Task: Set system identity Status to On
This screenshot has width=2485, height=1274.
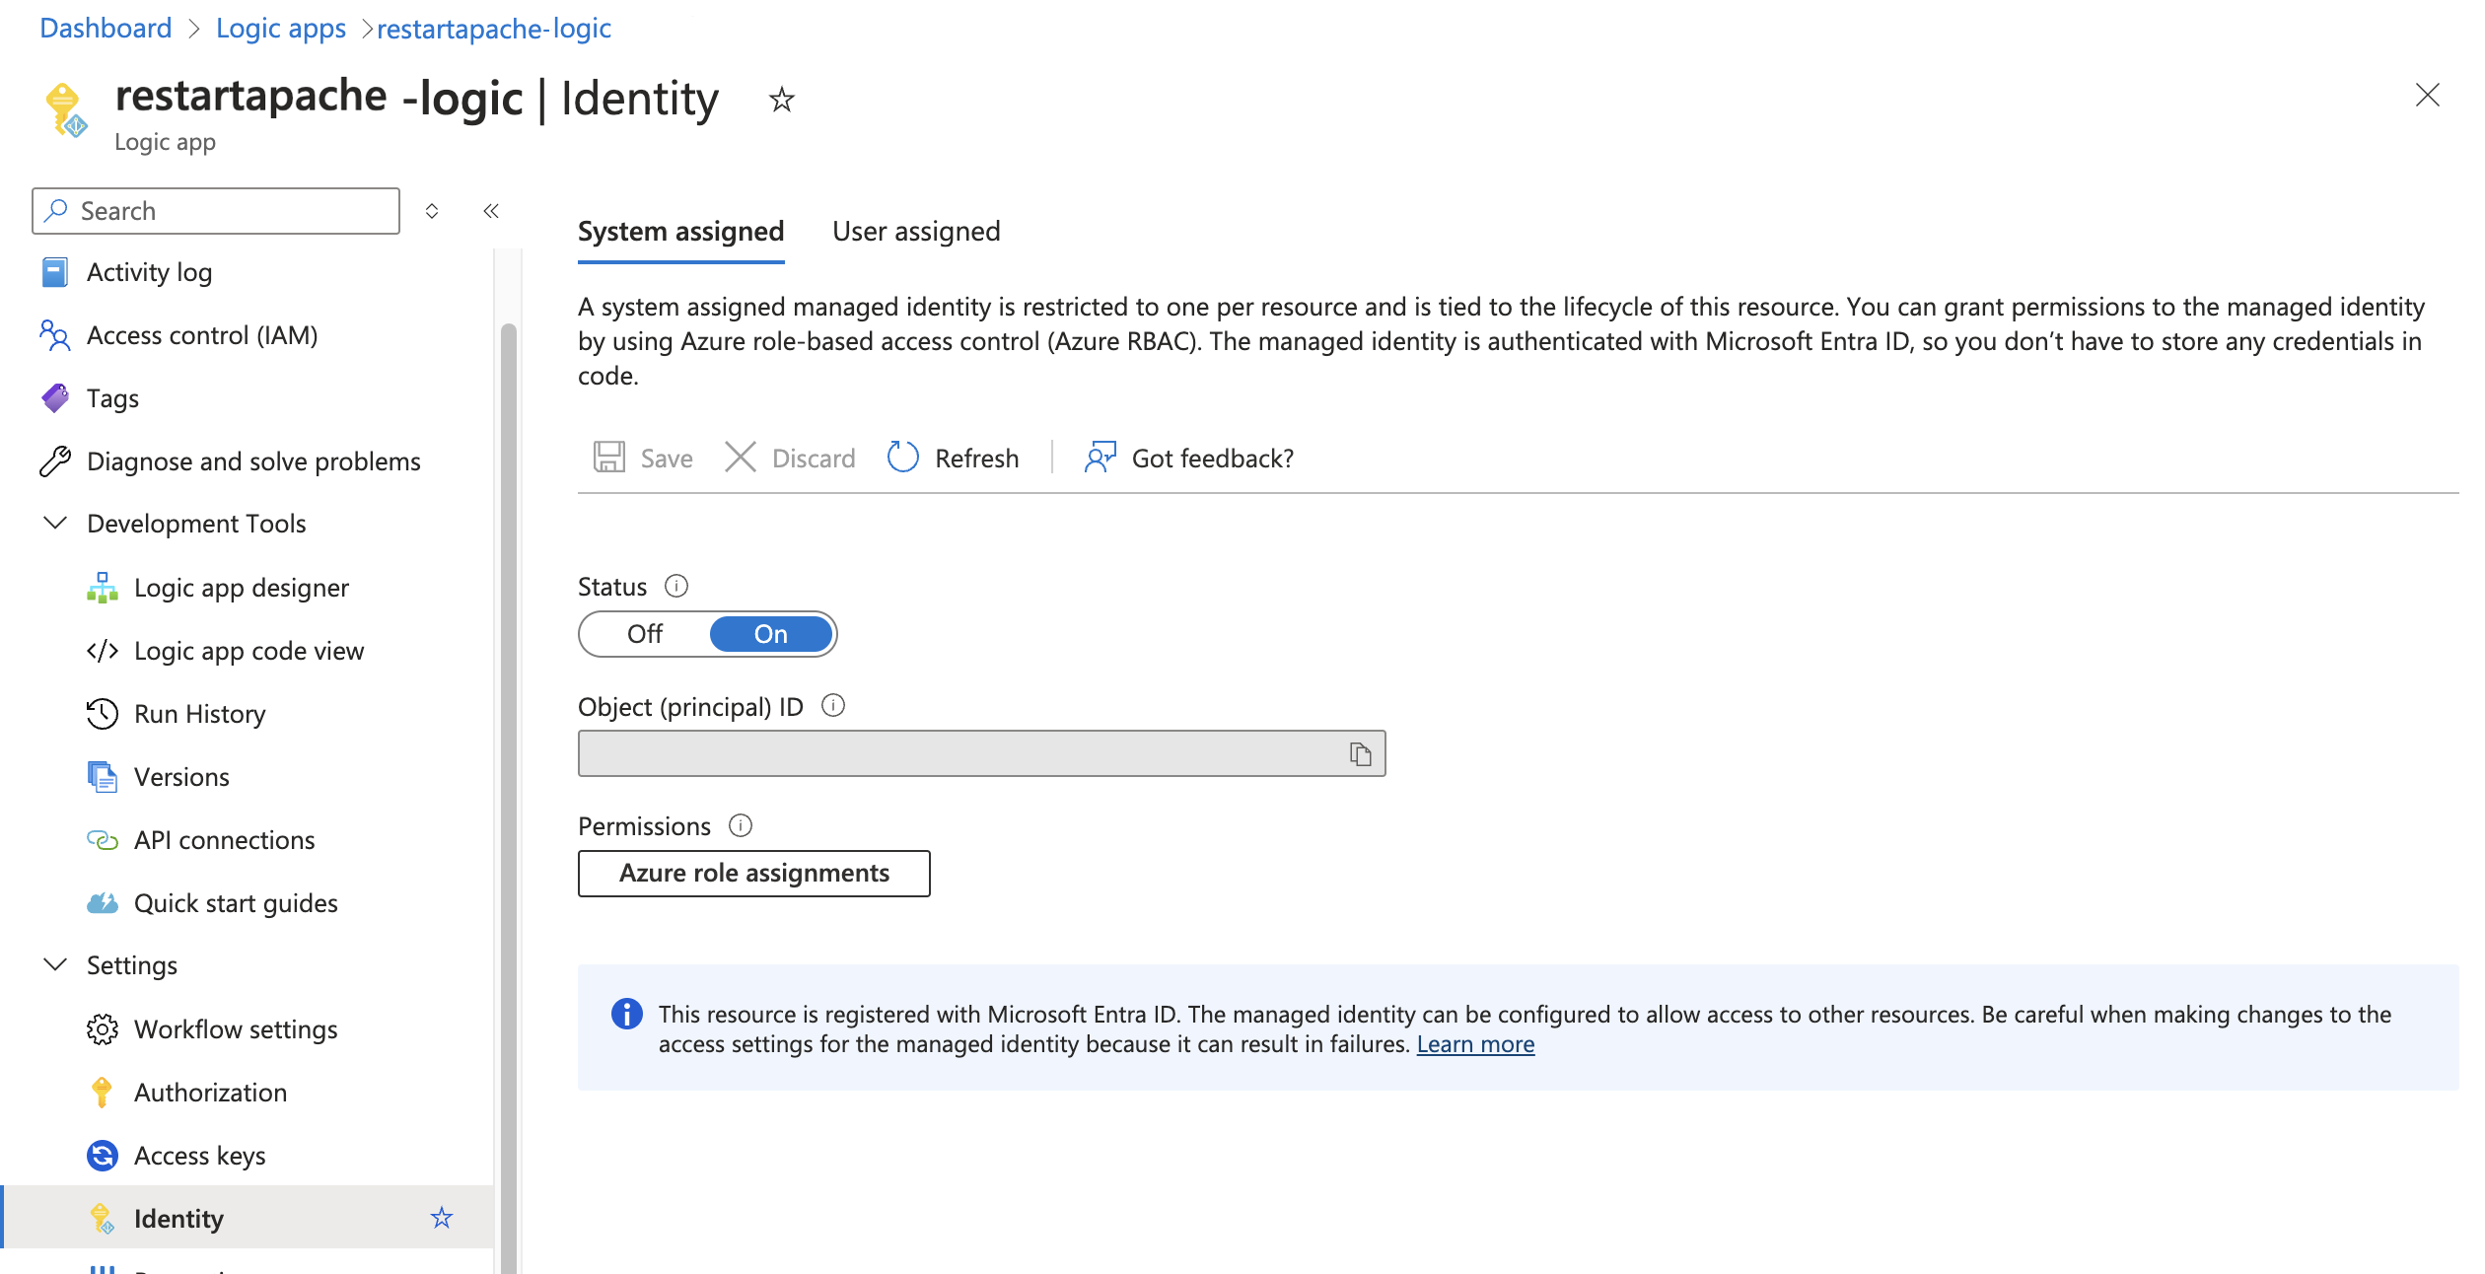Action: 771,634
